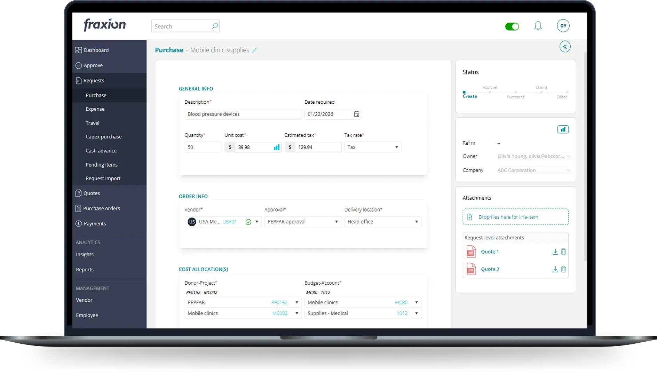This screenshot has width=657, height=374.
Task: Click the Description field Blood pressure devices
Action: (243, 114)
